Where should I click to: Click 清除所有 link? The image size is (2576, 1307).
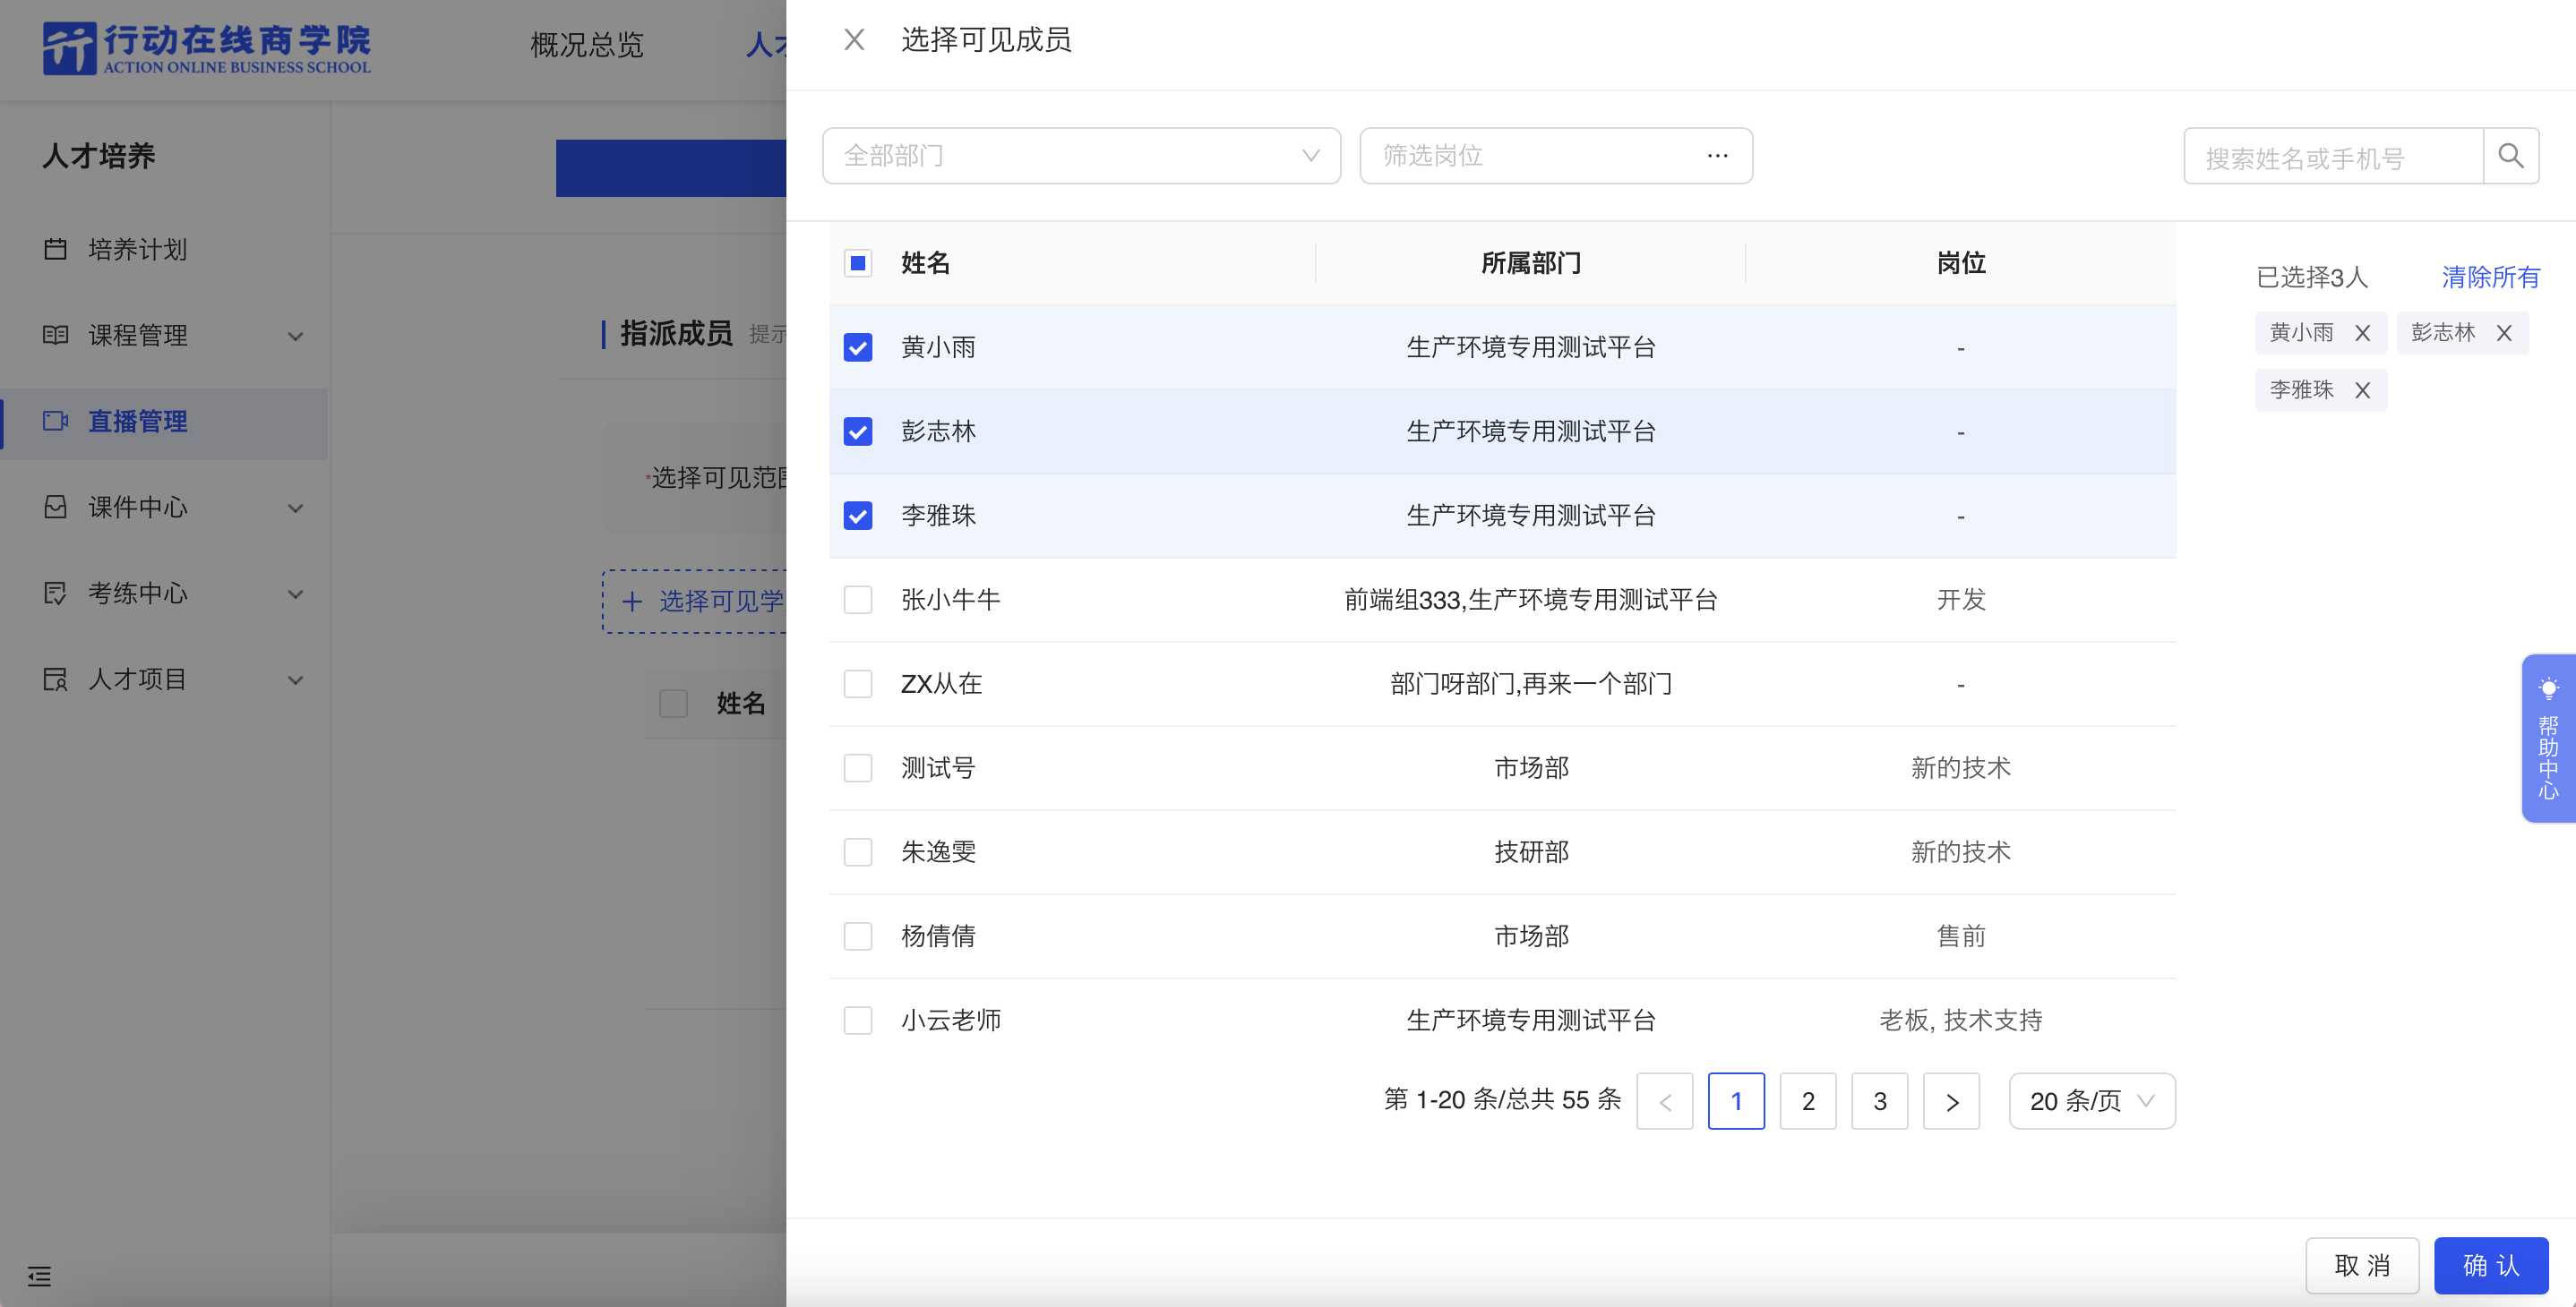coord(2490,277)
